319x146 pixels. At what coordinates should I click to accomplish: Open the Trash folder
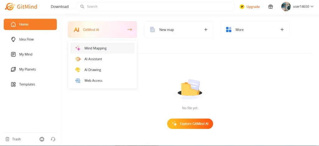[13, 139]
